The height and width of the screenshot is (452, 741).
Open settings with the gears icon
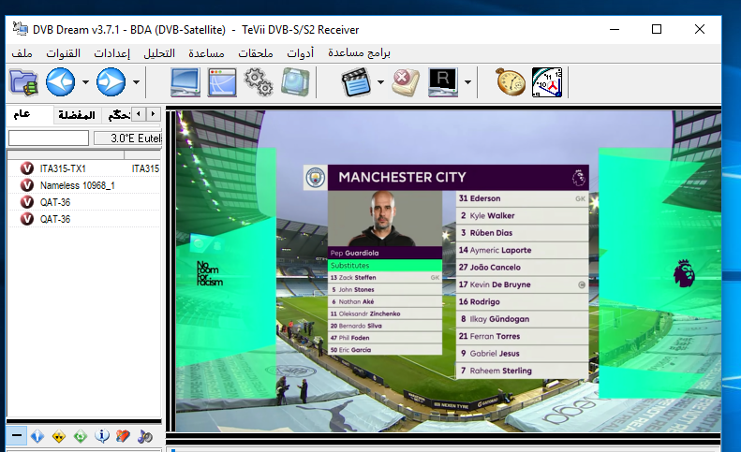click(259, 82)
